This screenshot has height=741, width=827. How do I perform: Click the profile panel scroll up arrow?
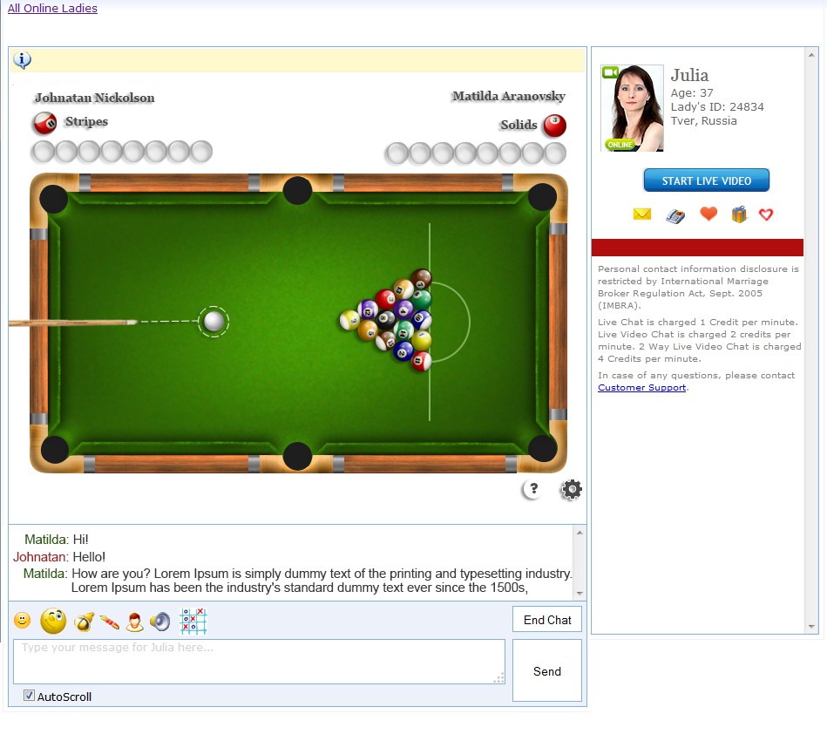click(811, 55)
